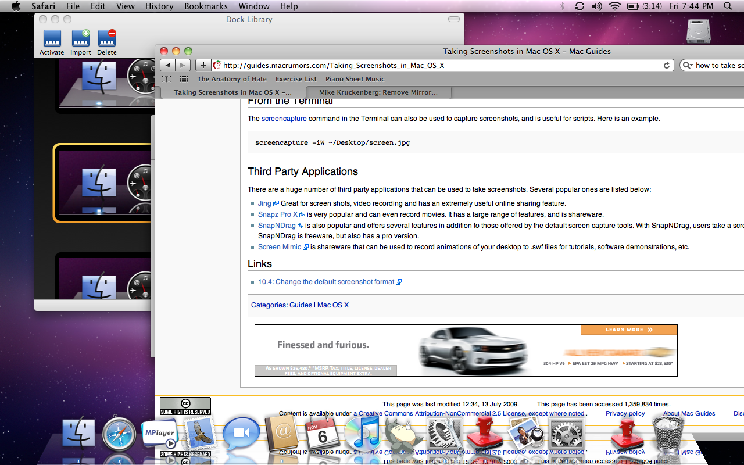
Task: Open the bookmarks book icon in bookmarks bar
Action: click(167, 79)
